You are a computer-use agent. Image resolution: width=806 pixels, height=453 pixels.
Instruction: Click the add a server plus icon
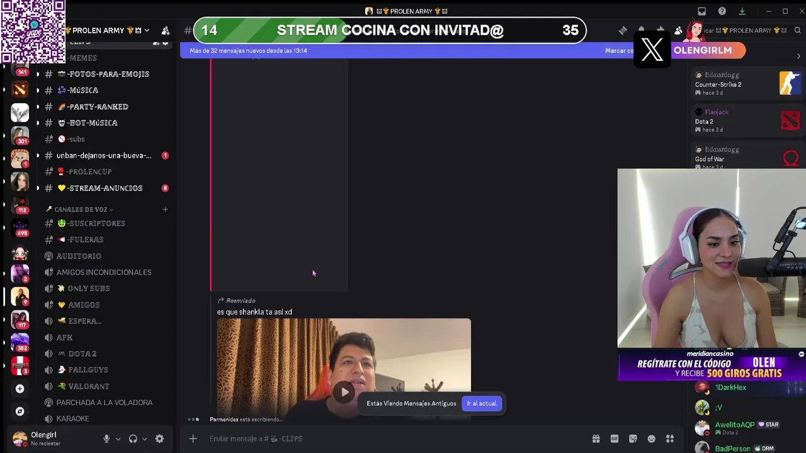(x=20, y=389)
